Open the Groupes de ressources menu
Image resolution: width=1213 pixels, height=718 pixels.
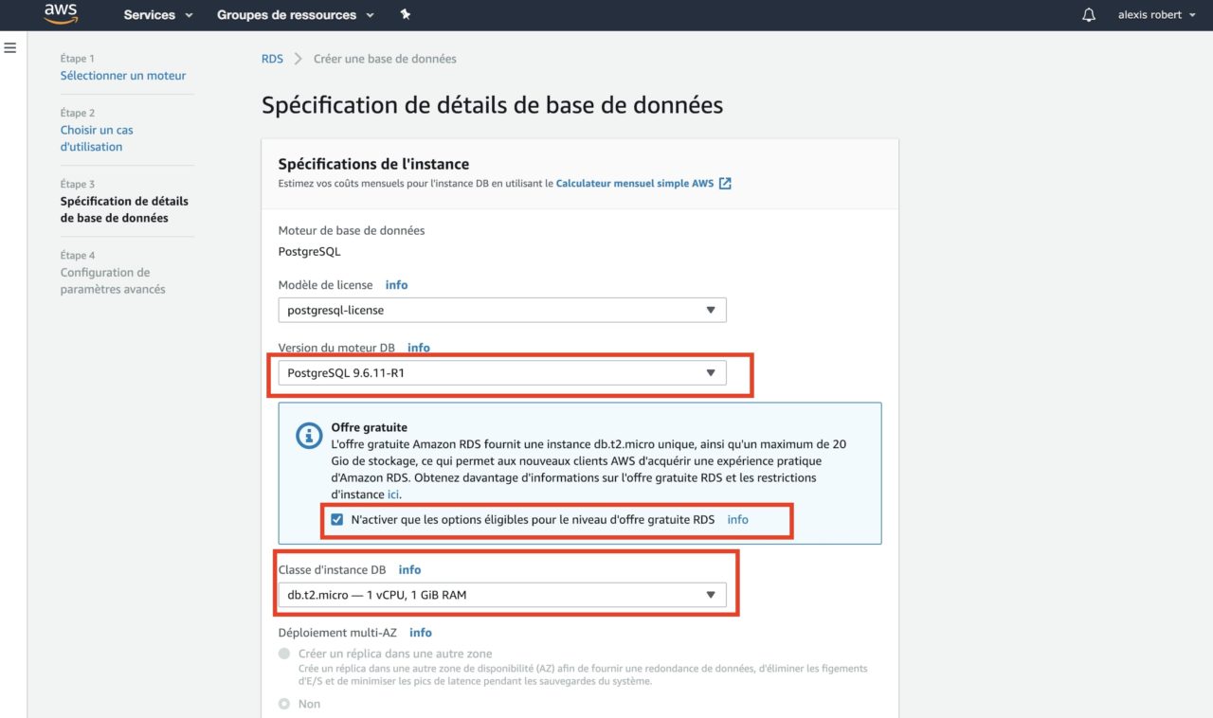pyautogui.click(x=296, y=15)
